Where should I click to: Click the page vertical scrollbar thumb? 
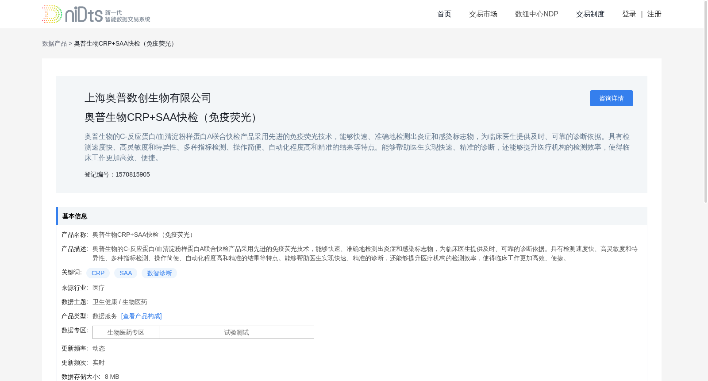pos(706,102)
